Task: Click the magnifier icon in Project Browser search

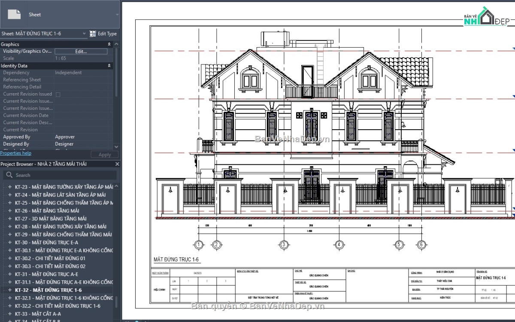Action: [x=9, y=175]
